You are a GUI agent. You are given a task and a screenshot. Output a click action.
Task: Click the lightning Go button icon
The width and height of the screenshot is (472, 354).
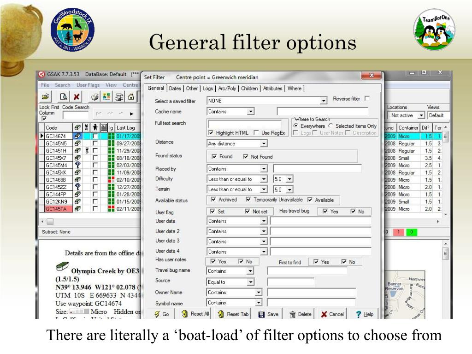tap(157, 314)
